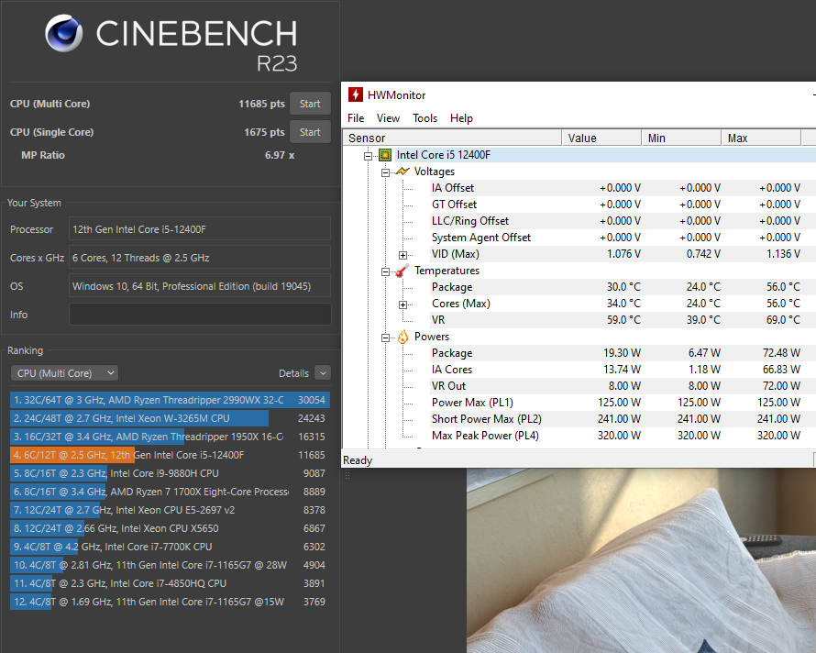Image resolution: width=816 pixels, height=653 pixels.
Task: Collapse the Voltages tree node
Action: click(386, 172)
